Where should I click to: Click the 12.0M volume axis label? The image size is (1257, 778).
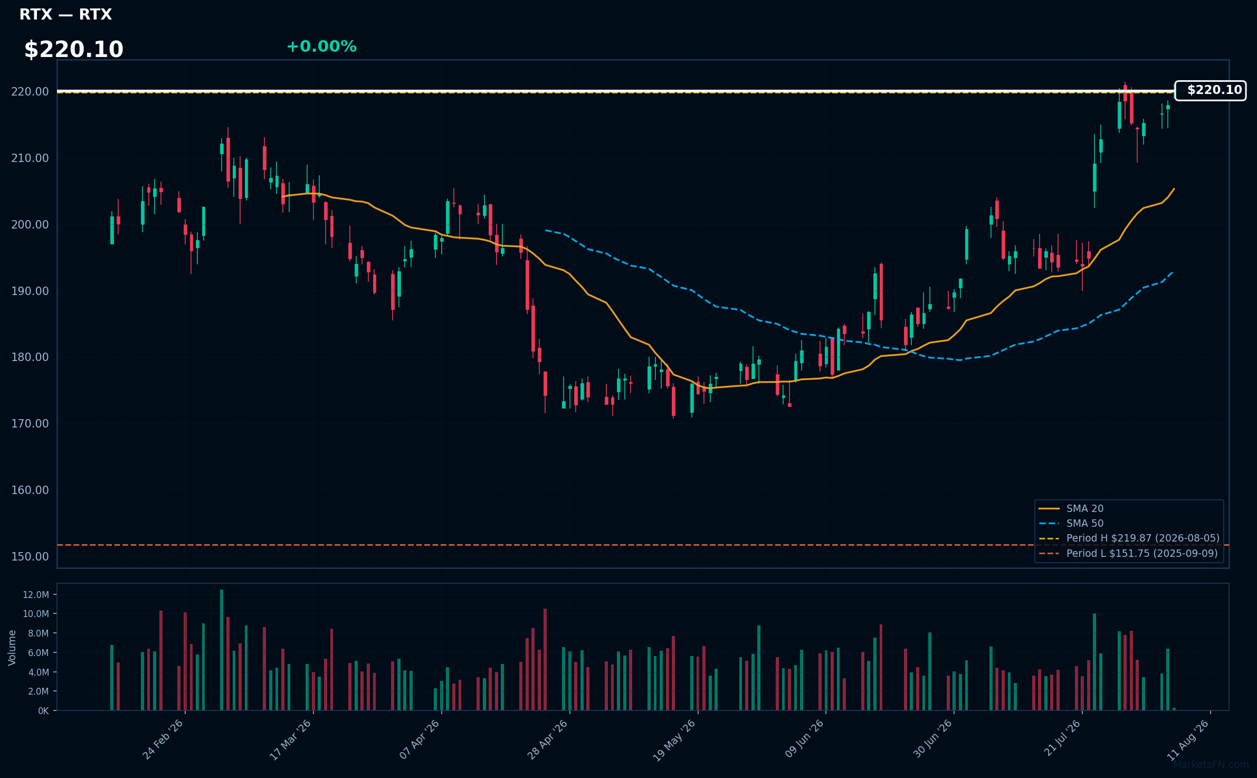tap(36, 595)
